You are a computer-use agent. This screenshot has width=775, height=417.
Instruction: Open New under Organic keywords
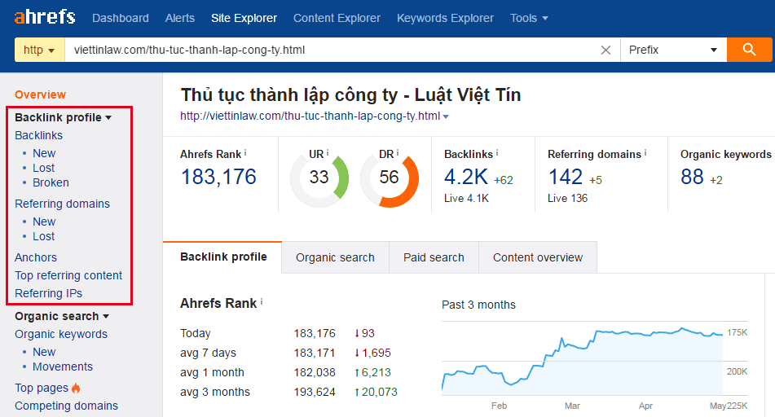(x=44, y=352)
